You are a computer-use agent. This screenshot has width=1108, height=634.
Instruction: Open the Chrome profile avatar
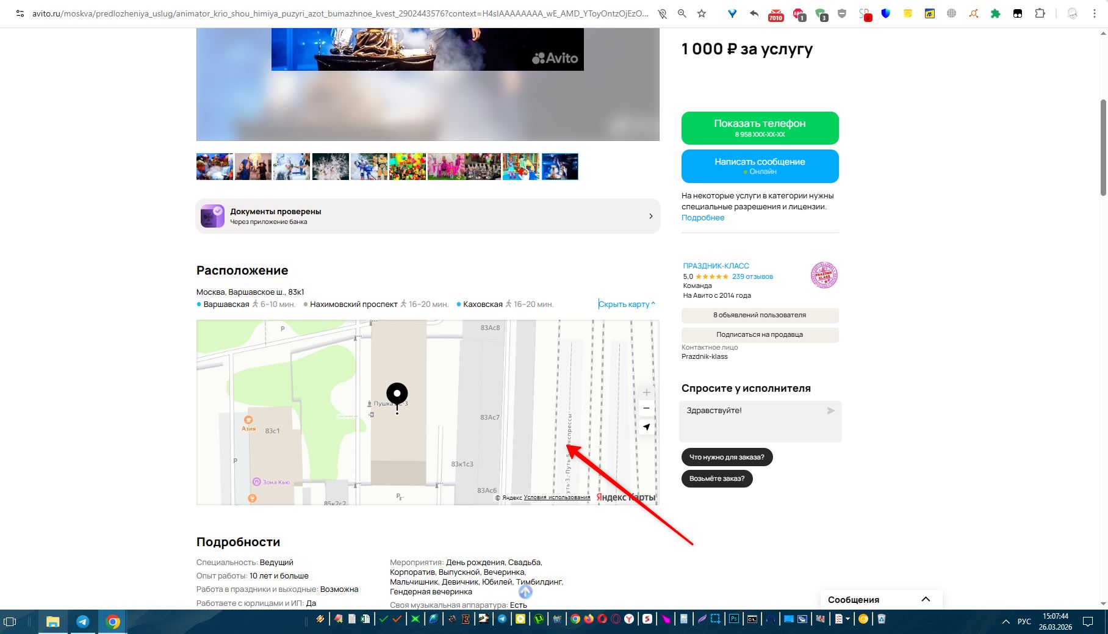coord(1073,13)
